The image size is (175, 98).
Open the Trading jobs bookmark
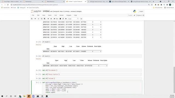coord(21,8)
